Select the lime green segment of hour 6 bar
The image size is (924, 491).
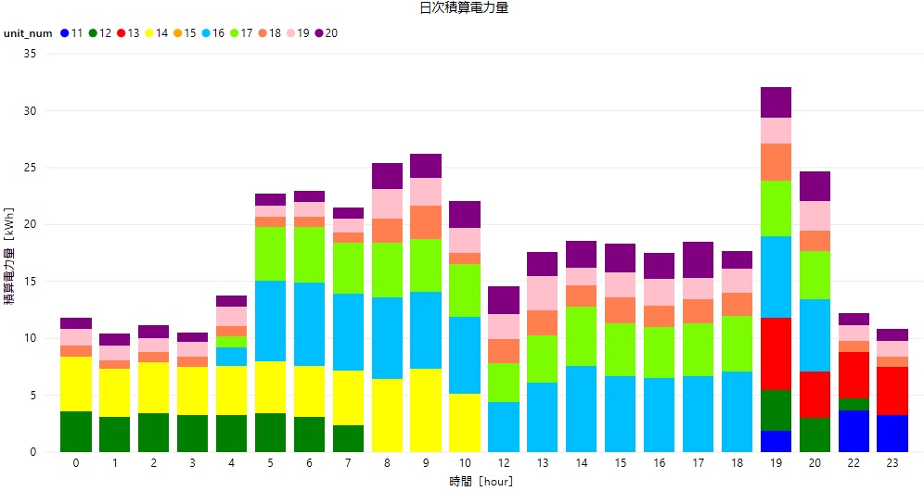pyautogui.click(x=309, y=255)
